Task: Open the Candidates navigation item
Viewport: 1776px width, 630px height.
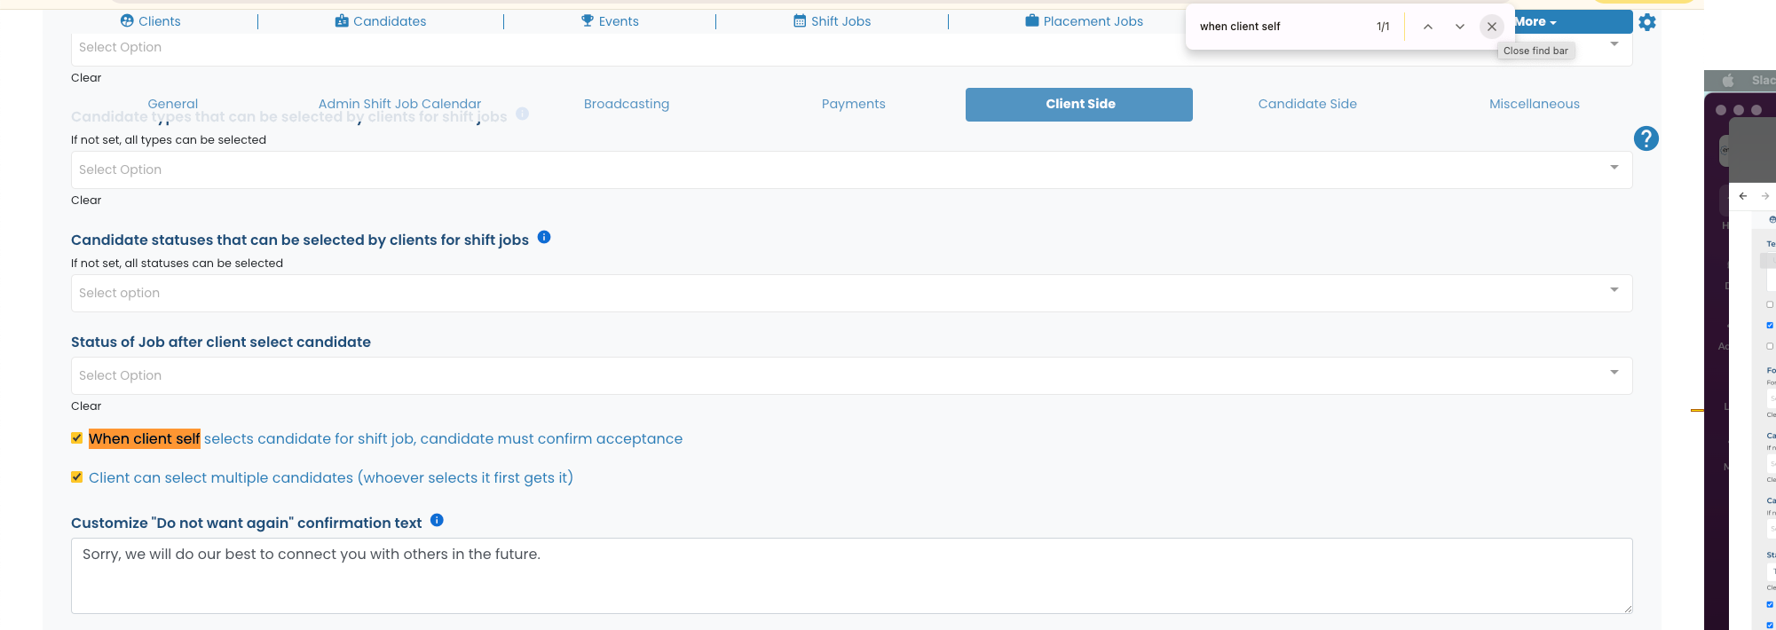Action: click(380, 21)
